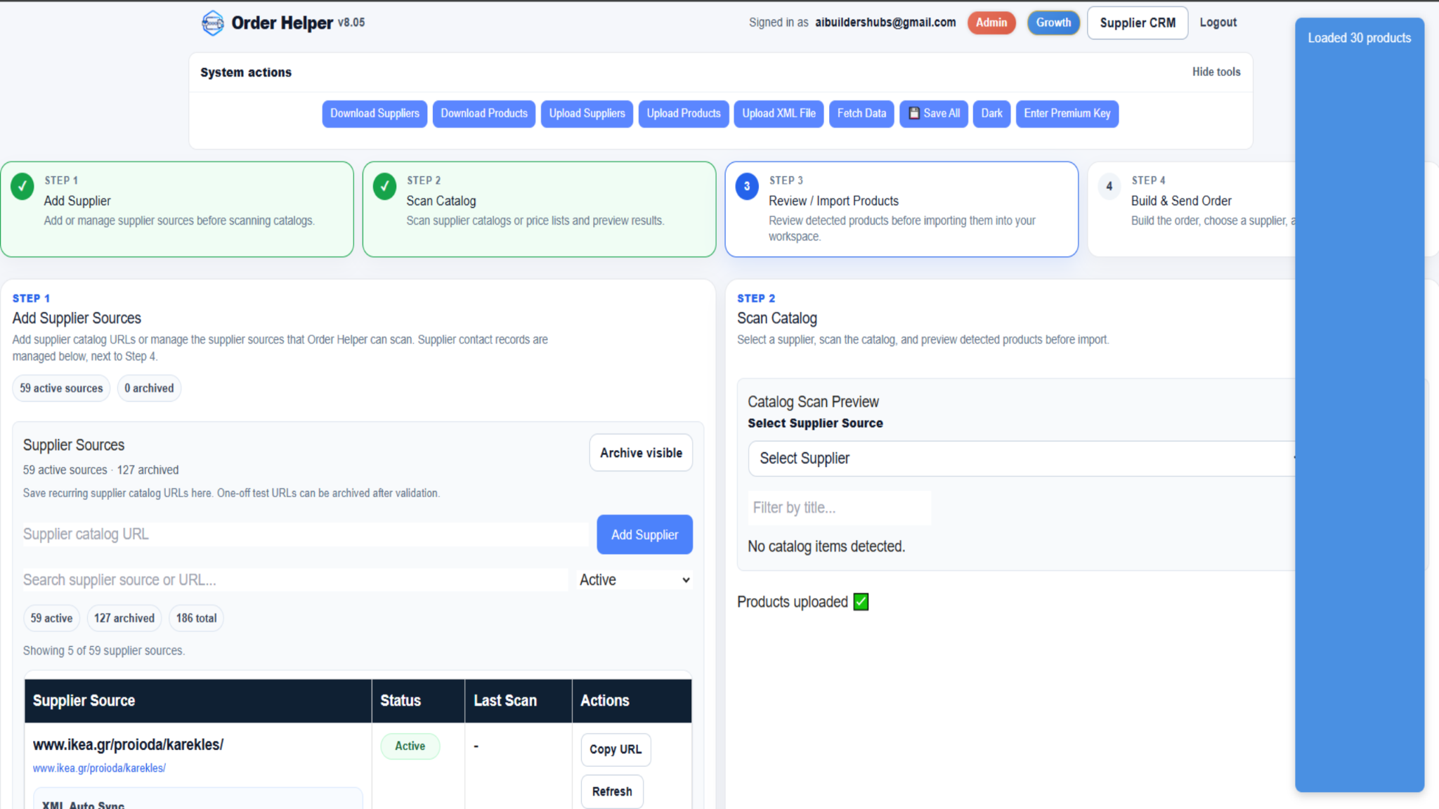Click the Active status badge in table
1439x809 pixels.
410,746
